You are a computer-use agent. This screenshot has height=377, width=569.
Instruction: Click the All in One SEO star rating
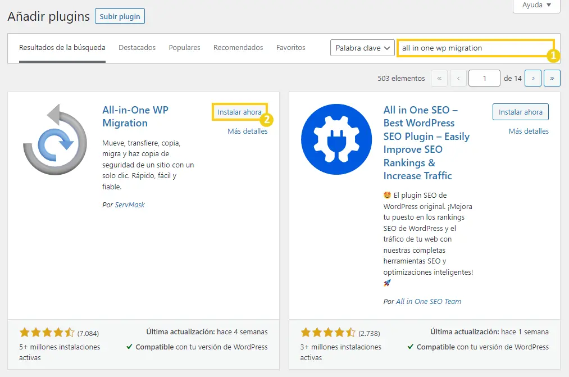pos(328,333)
